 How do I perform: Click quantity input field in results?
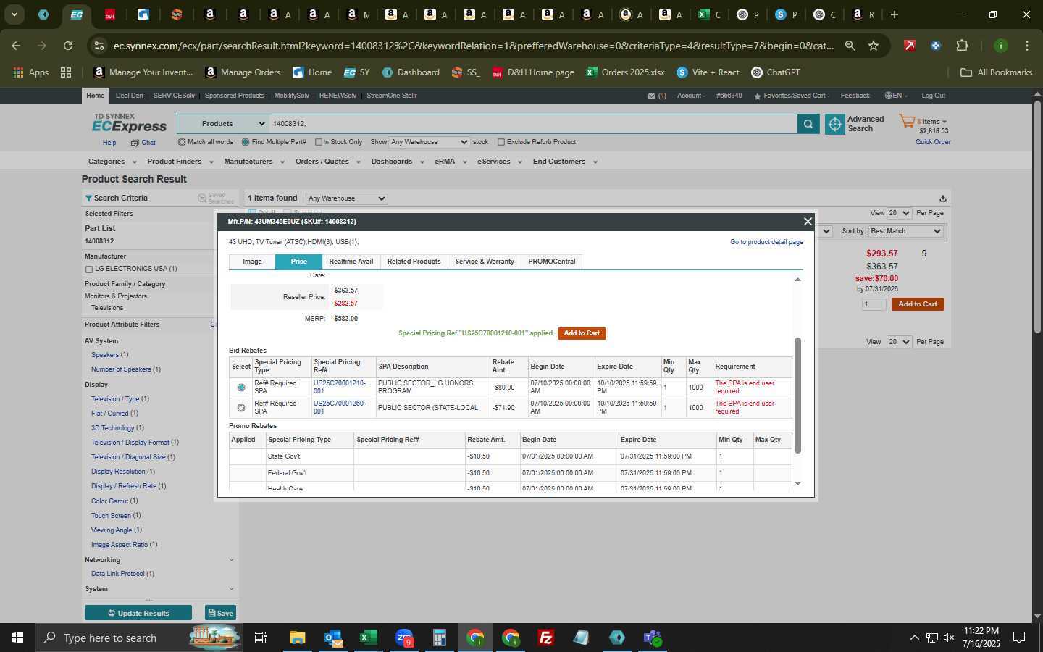coord(874,304)
